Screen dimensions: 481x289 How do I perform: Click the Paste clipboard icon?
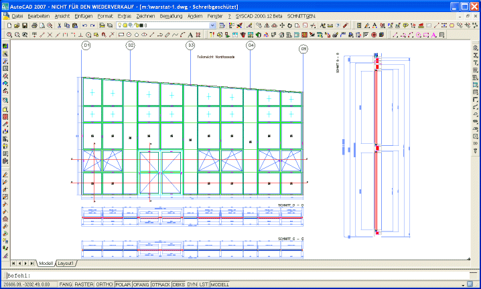(74, 25)
